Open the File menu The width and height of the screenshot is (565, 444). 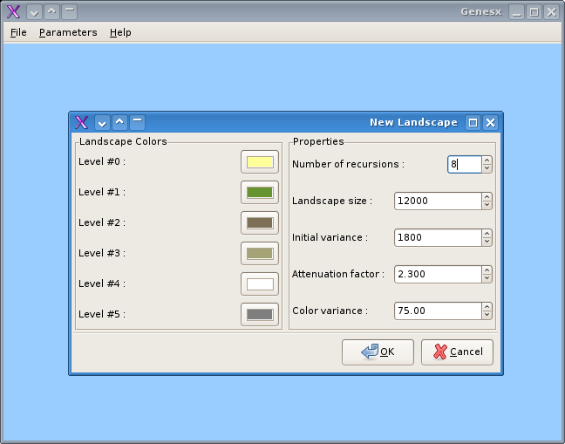click(x=18, y=32)
